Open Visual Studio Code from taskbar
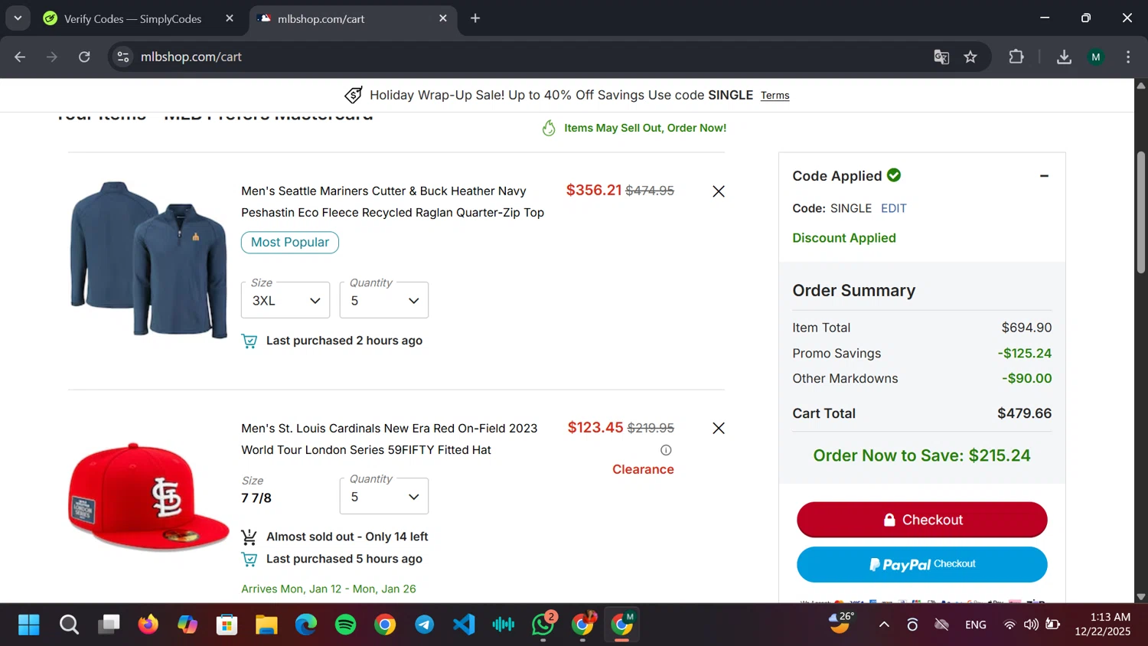This screenshot has width=1148, height=646. tap(464, 625)
